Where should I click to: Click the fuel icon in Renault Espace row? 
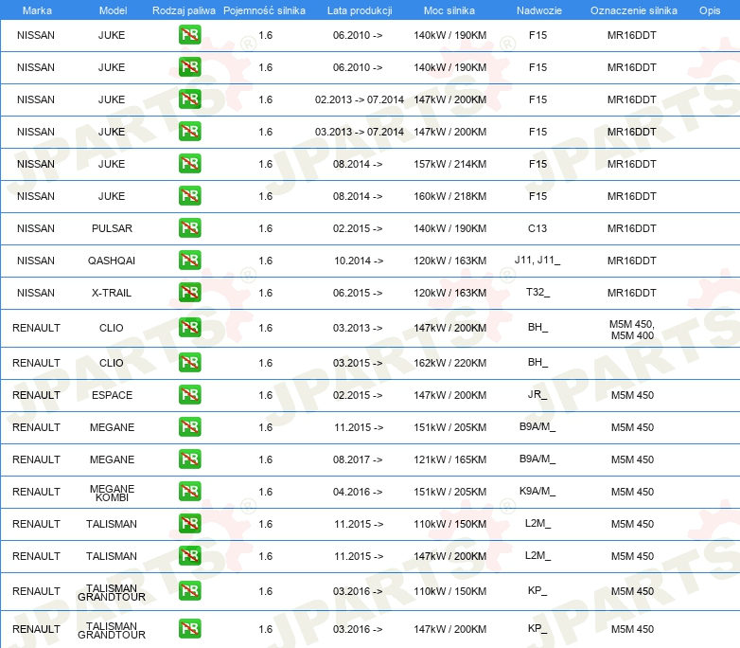coord(189,395)
